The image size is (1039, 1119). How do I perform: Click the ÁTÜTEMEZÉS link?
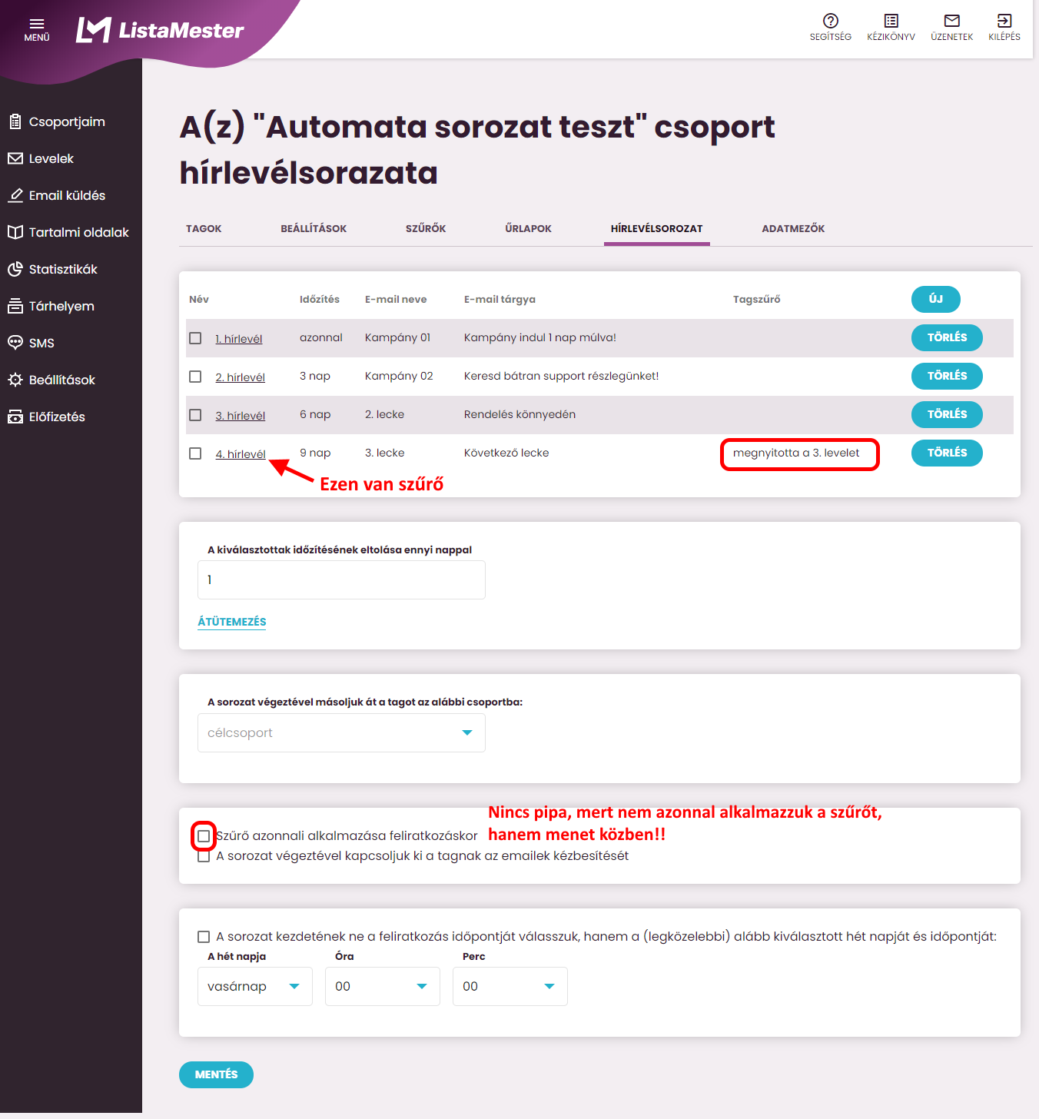(x=232, y=622)
